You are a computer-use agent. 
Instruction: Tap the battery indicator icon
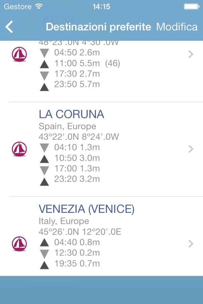coord(192,7)
